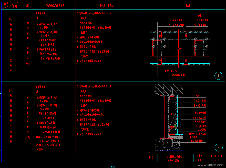Click '云石胶加AB胶' label in detail 2

199,118
